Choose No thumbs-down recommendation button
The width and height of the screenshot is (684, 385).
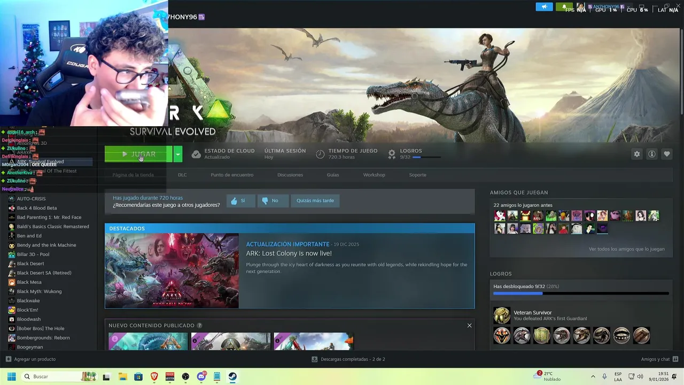coord(273,201)
